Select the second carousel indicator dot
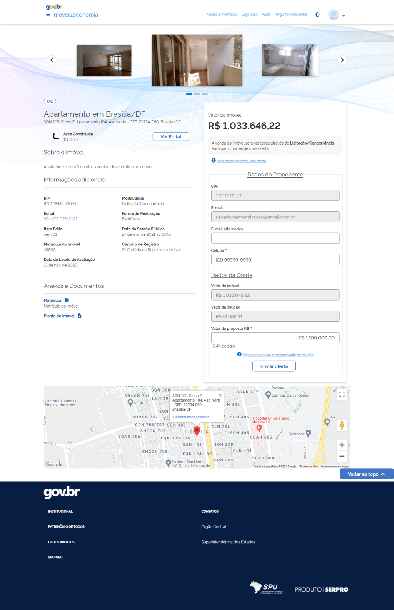The width and height of the screenshot is (394, 610). click(197, 94)
